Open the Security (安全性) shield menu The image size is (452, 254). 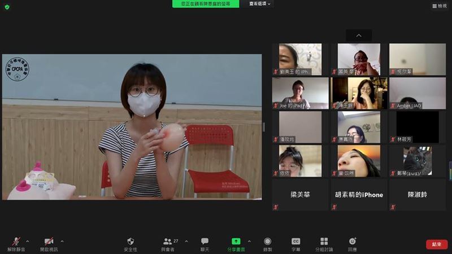coord(131,244)
